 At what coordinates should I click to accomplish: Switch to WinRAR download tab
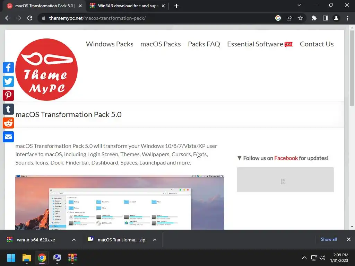pos(128,6)
